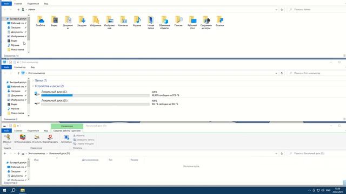The height and width of the screenshot is (194, 346).
Task: Select Загрузки in Admin window sidebar
Action: pos(16,27)
